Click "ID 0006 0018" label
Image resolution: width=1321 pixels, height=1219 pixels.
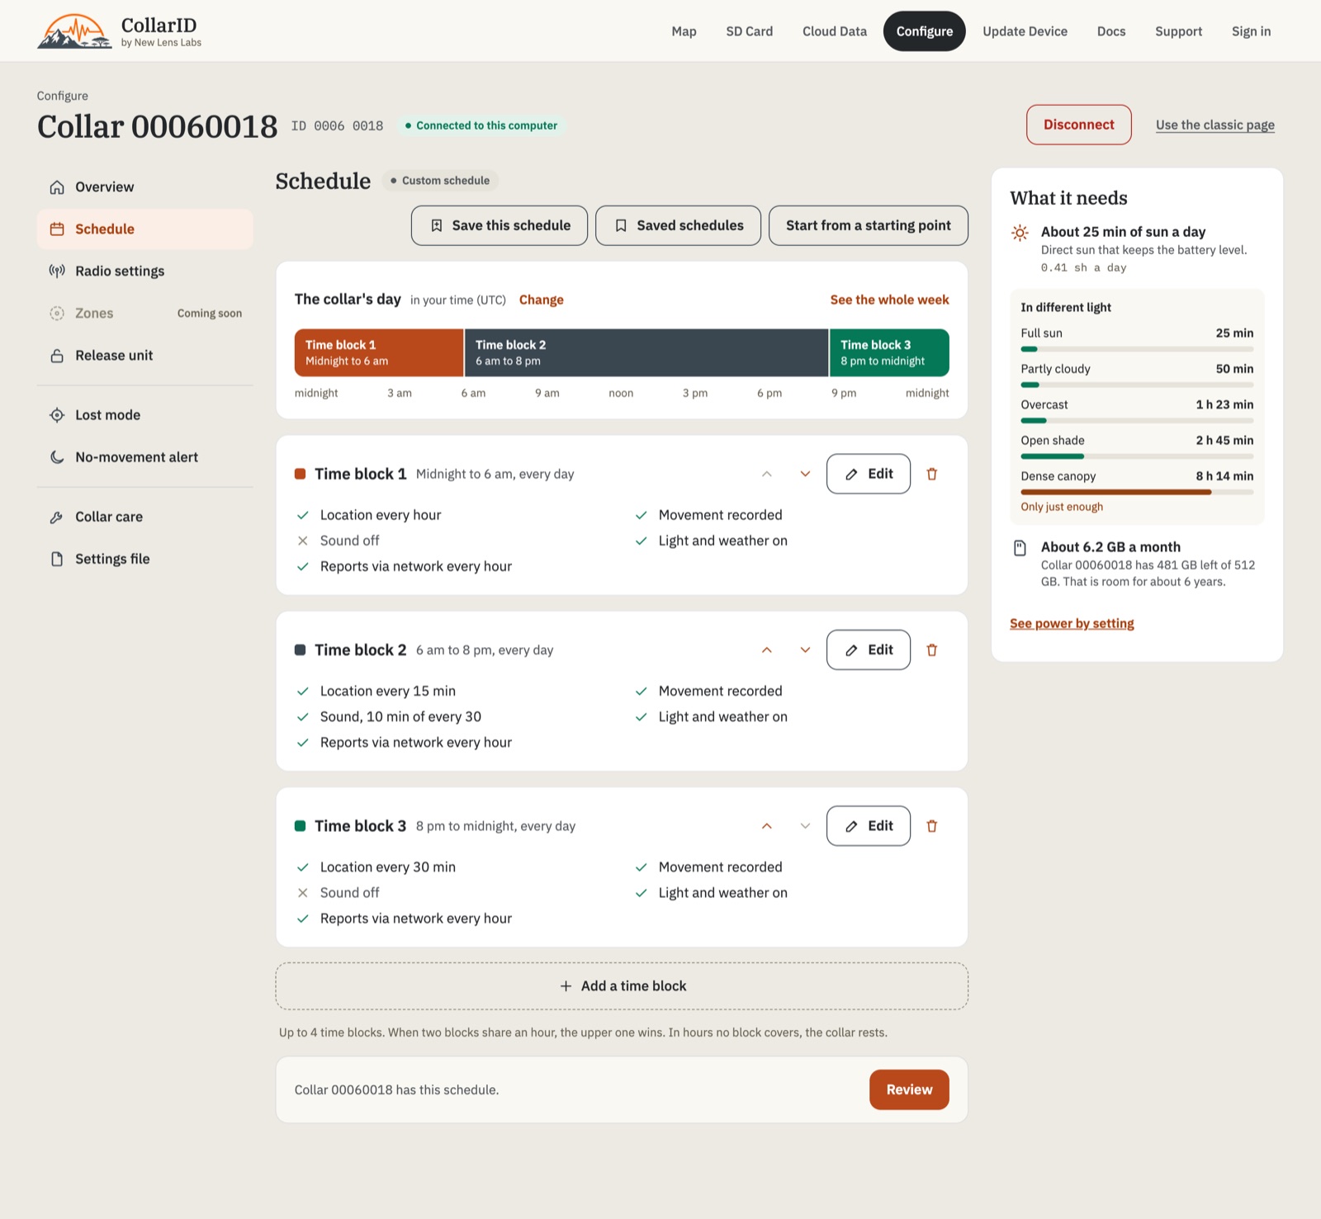(337, 125)
